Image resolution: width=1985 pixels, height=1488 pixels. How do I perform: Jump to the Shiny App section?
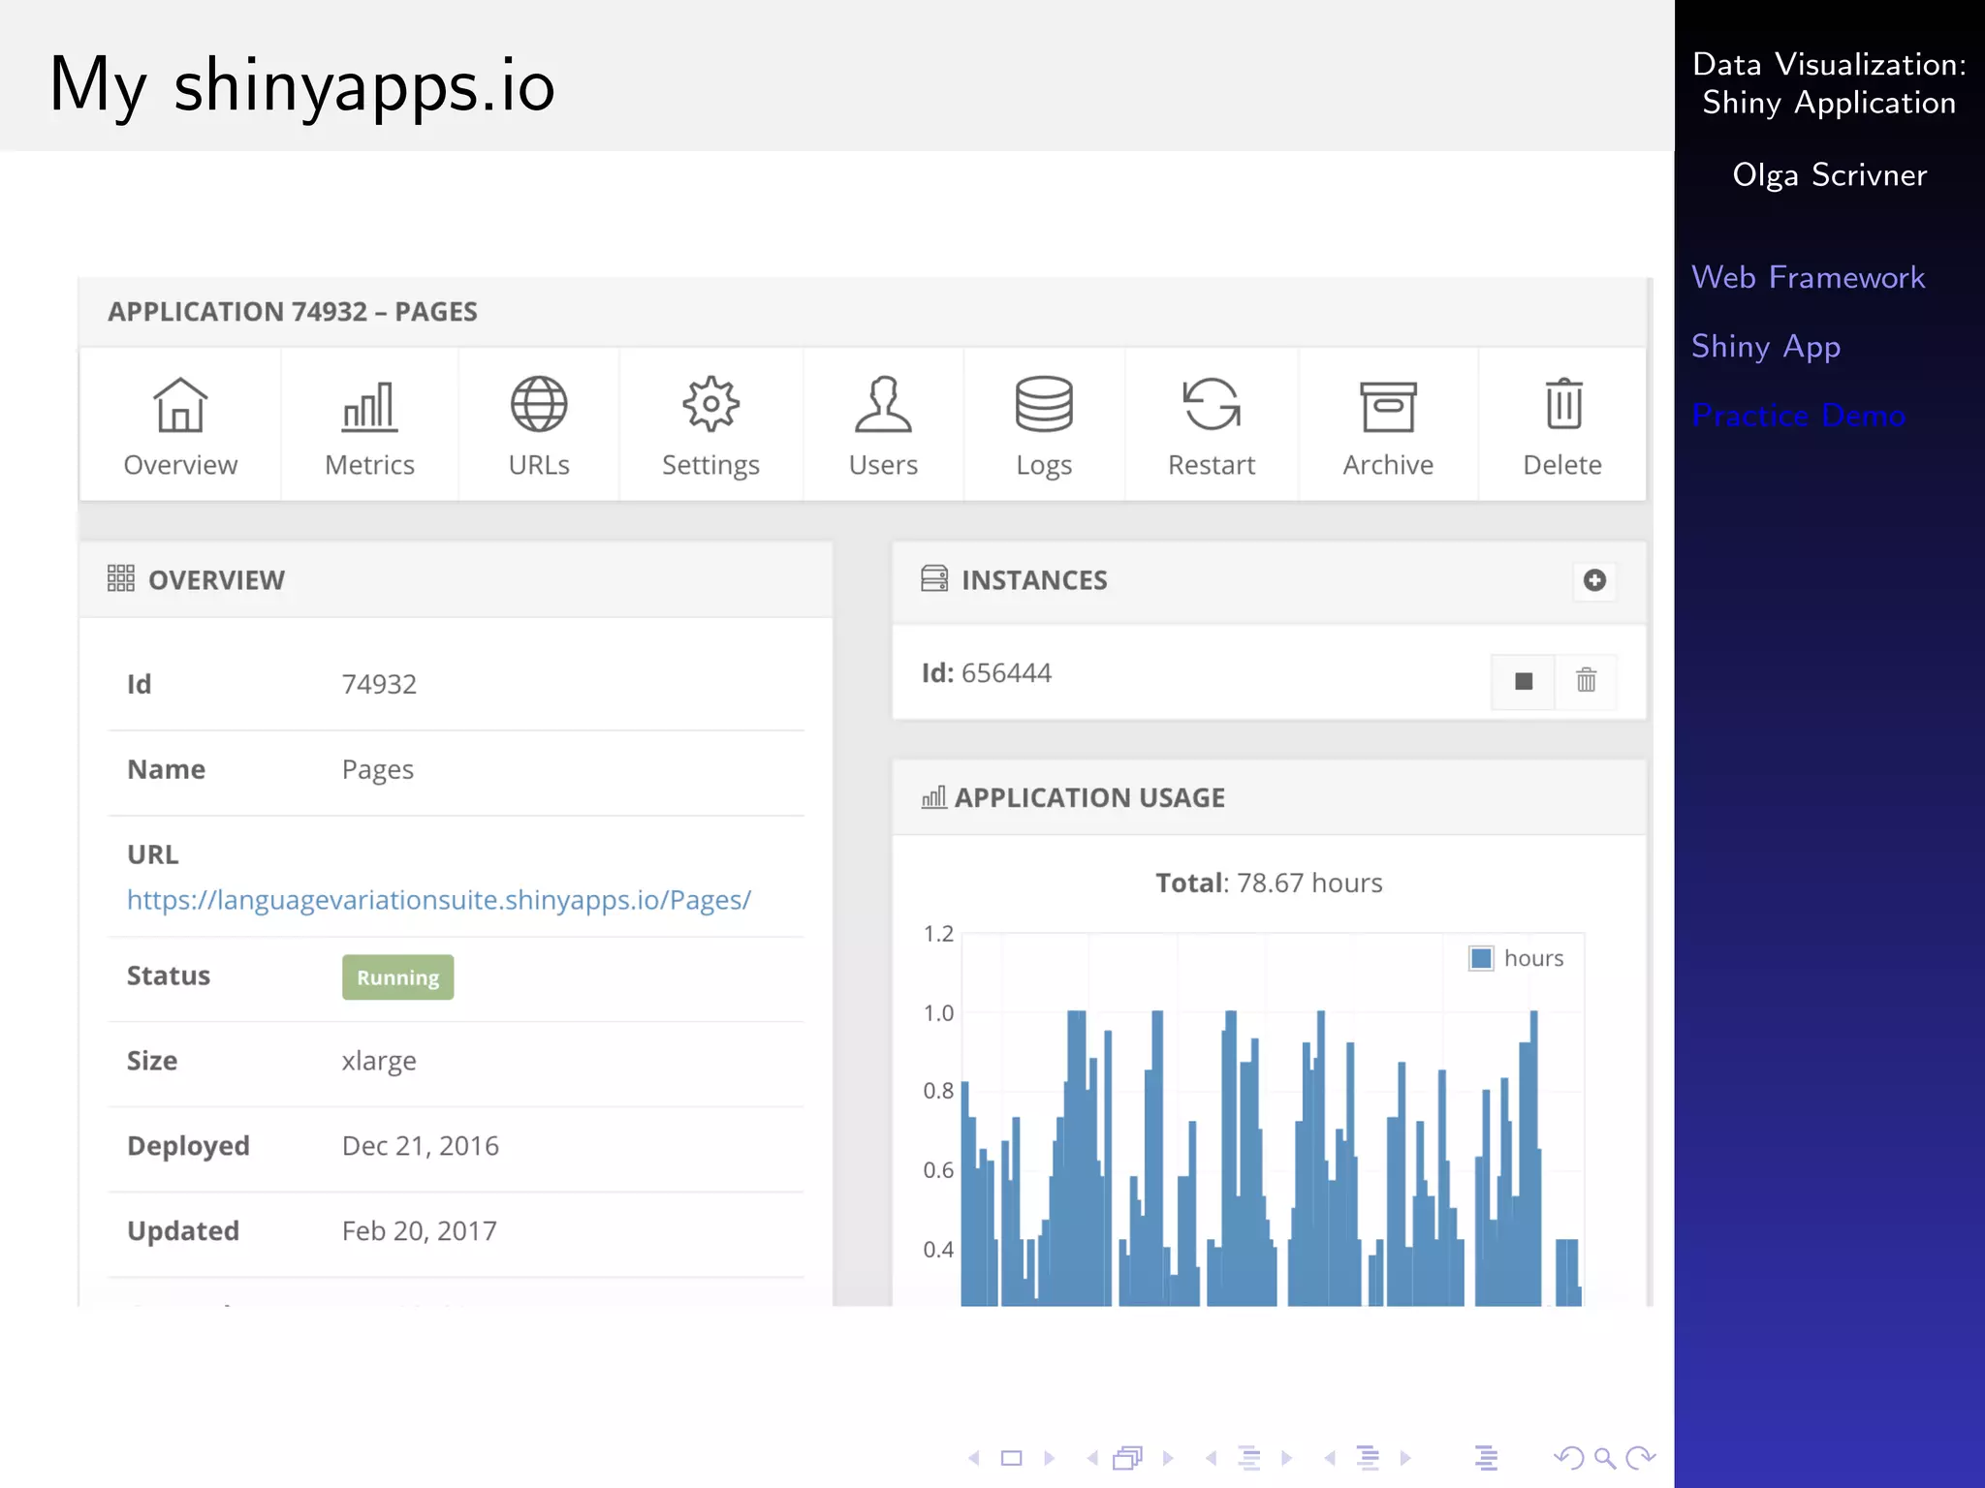[x=1765, y=347]
